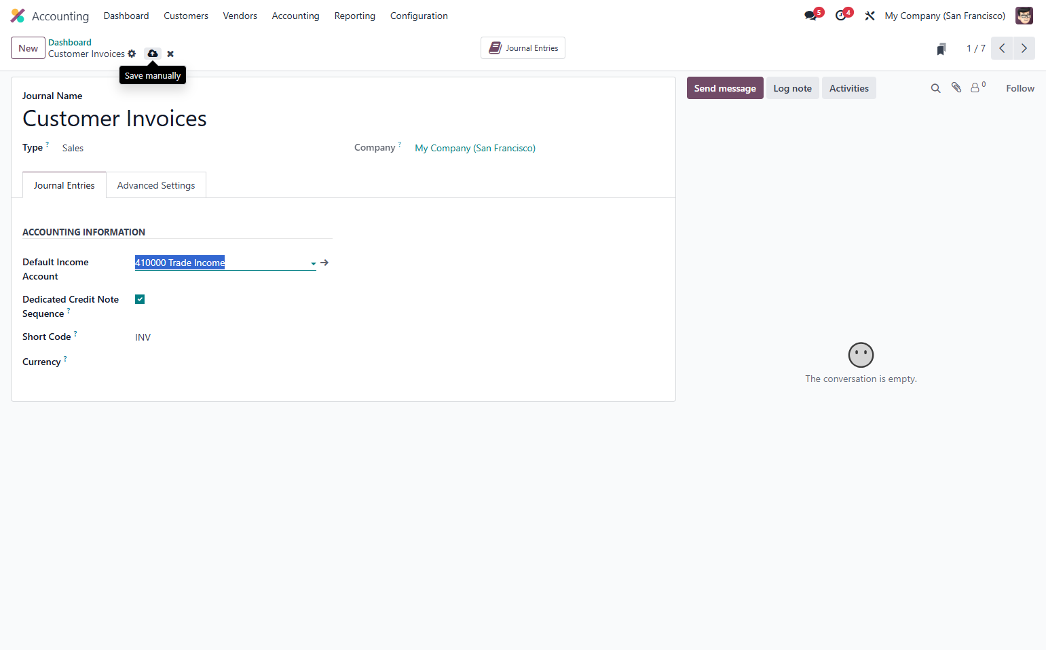
Task: Click the Sales type value
Action: [x=73, y=148]
